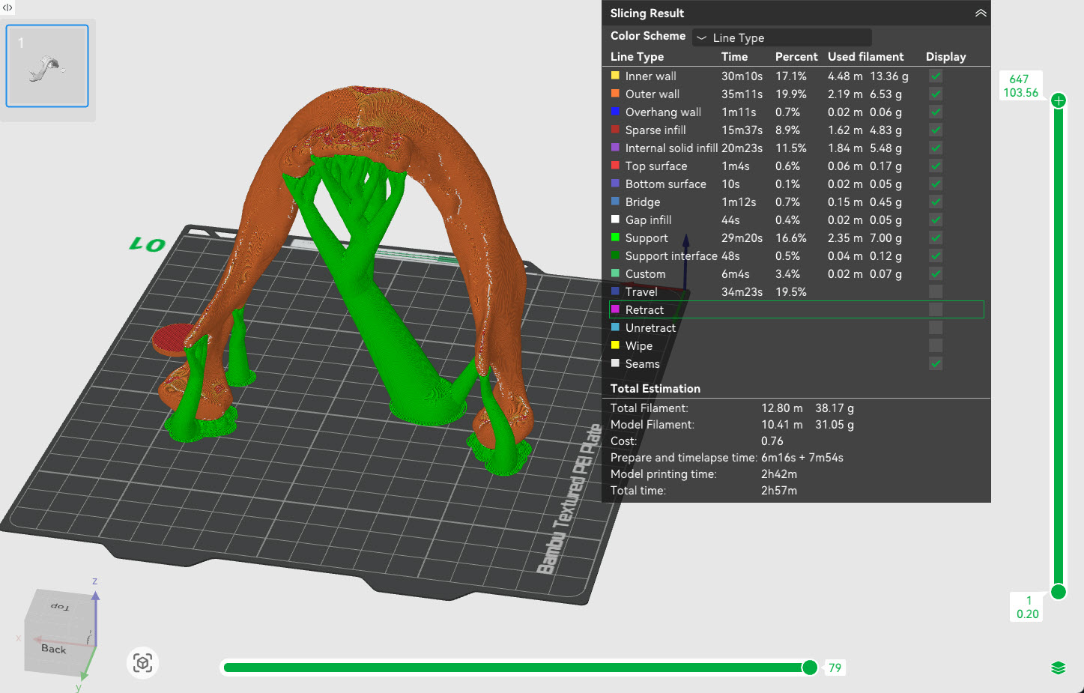This screenshot has width=1084, height=693.
Task: Click the view perspective cube icon button
Action: coord(142,663)
